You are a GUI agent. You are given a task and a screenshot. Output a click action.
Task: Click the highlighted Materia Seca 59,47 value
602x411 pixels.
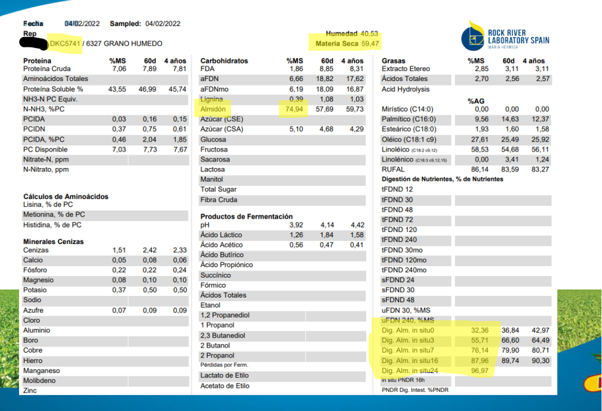click(347, 44)
